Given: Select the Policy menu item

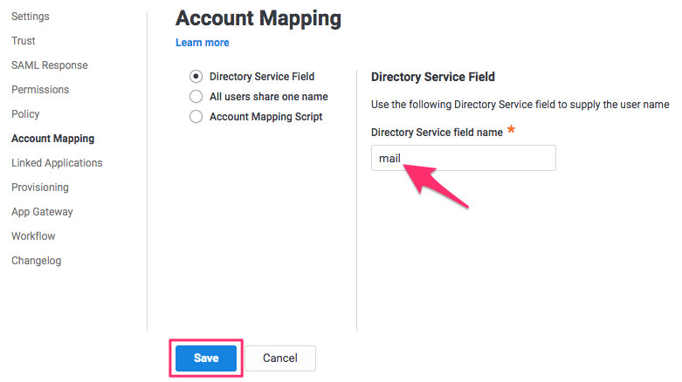Looking at the screenshot, I should coord(25,114).
